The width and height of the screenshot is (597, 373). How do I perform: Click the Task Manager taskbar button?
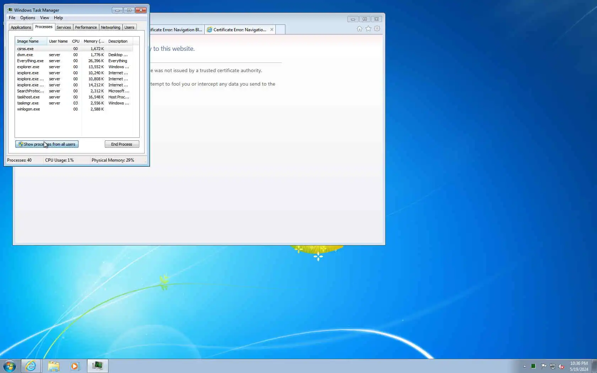click(97, 366)
